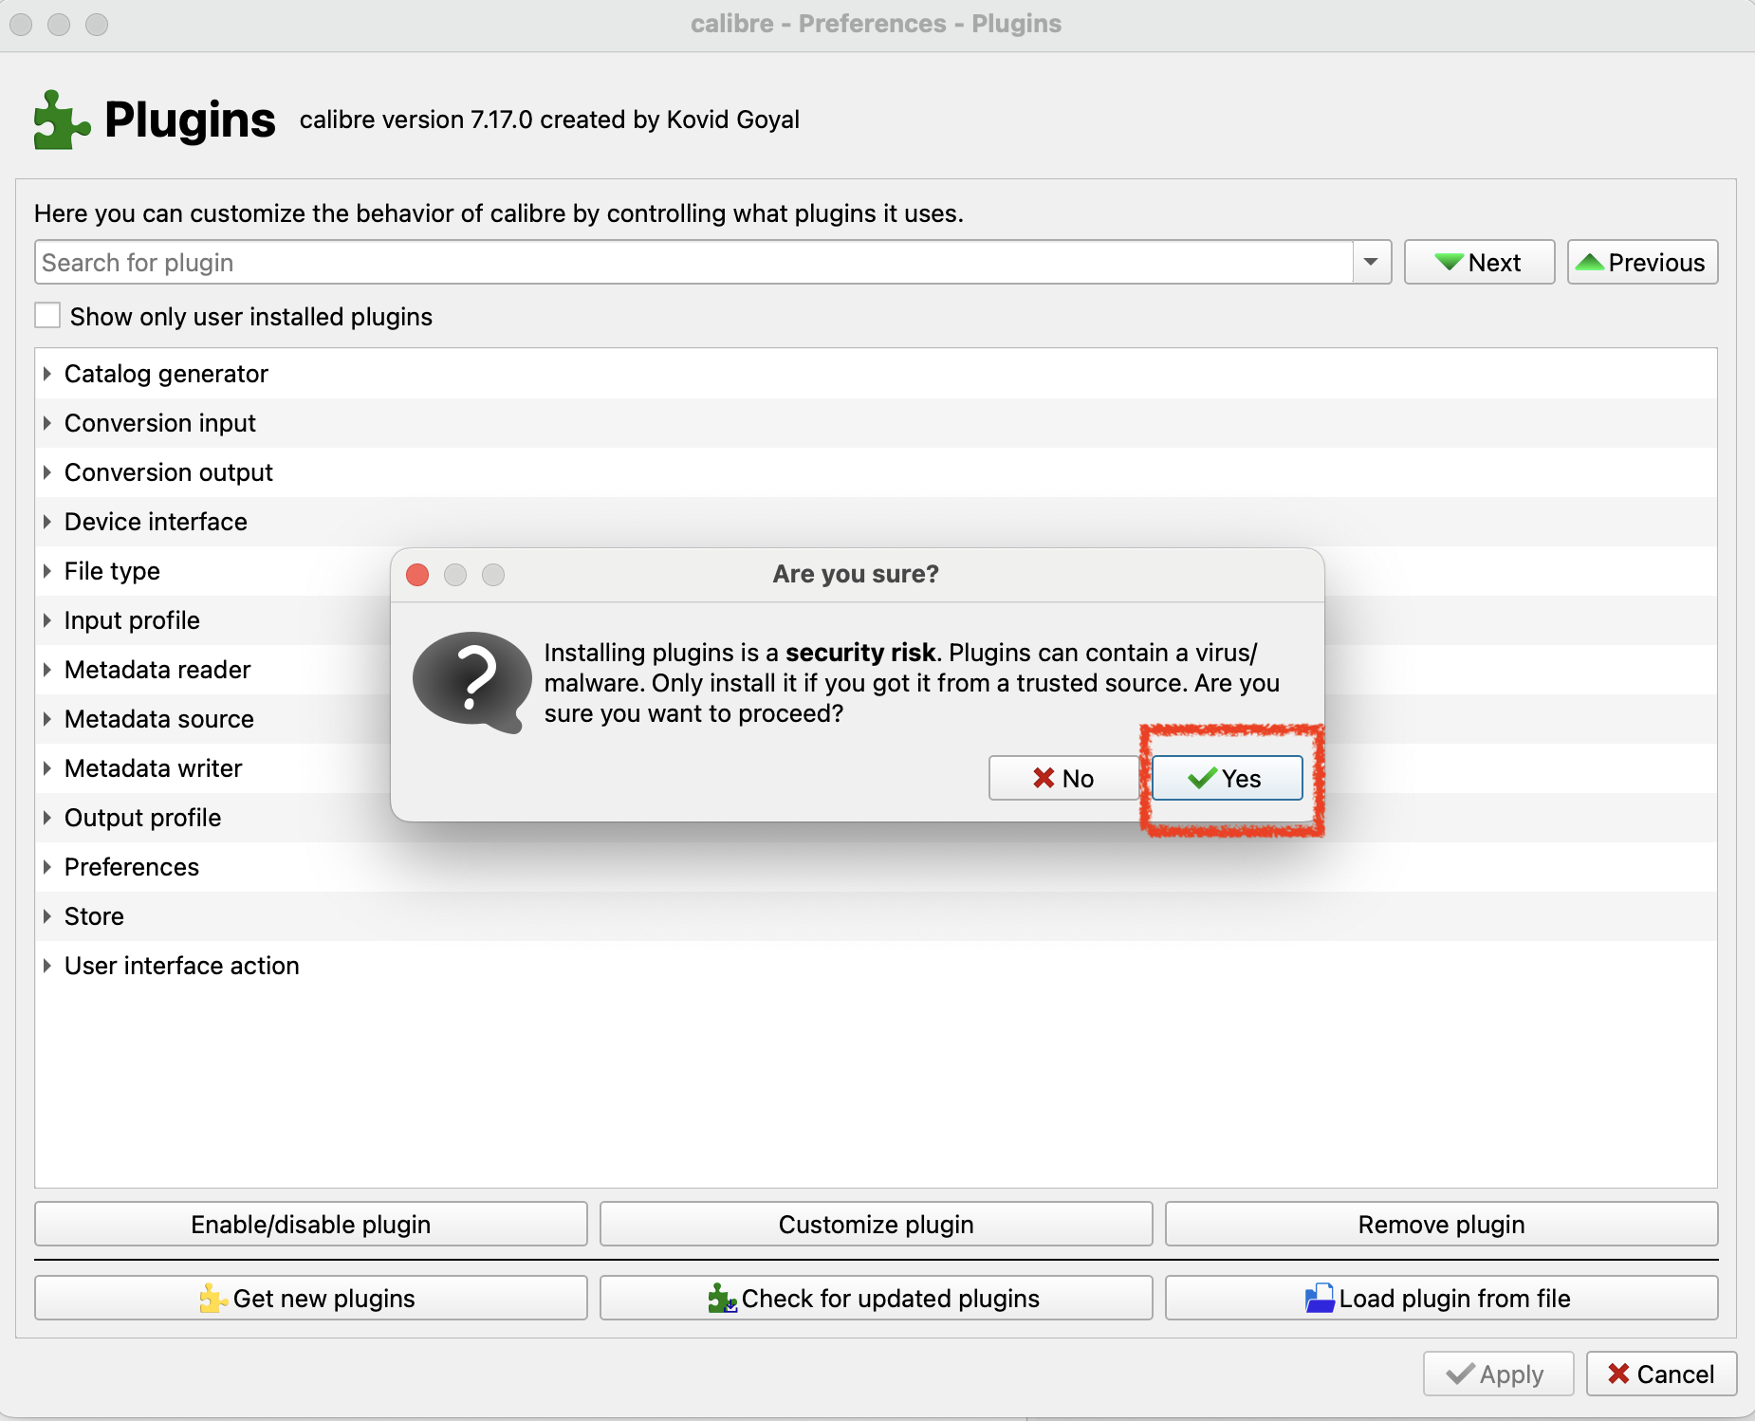Toggle Show only user installed plugins

coord(47,316)
